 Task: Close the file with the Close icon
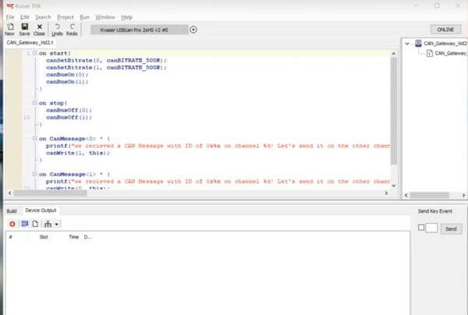point(39,29)
